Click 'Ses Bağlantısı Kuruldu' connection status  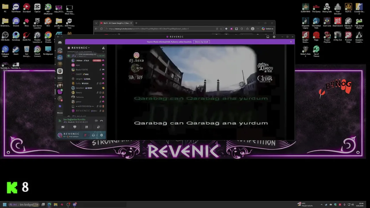pyautogui.click(x=74, y=119)
